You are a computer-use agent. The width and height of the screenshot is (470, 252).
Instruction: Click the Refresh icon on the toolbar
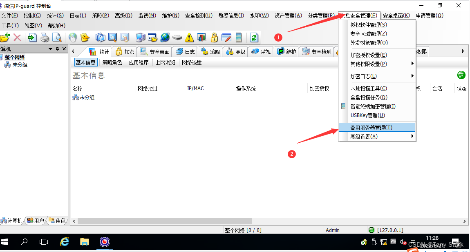coord(253,37)
